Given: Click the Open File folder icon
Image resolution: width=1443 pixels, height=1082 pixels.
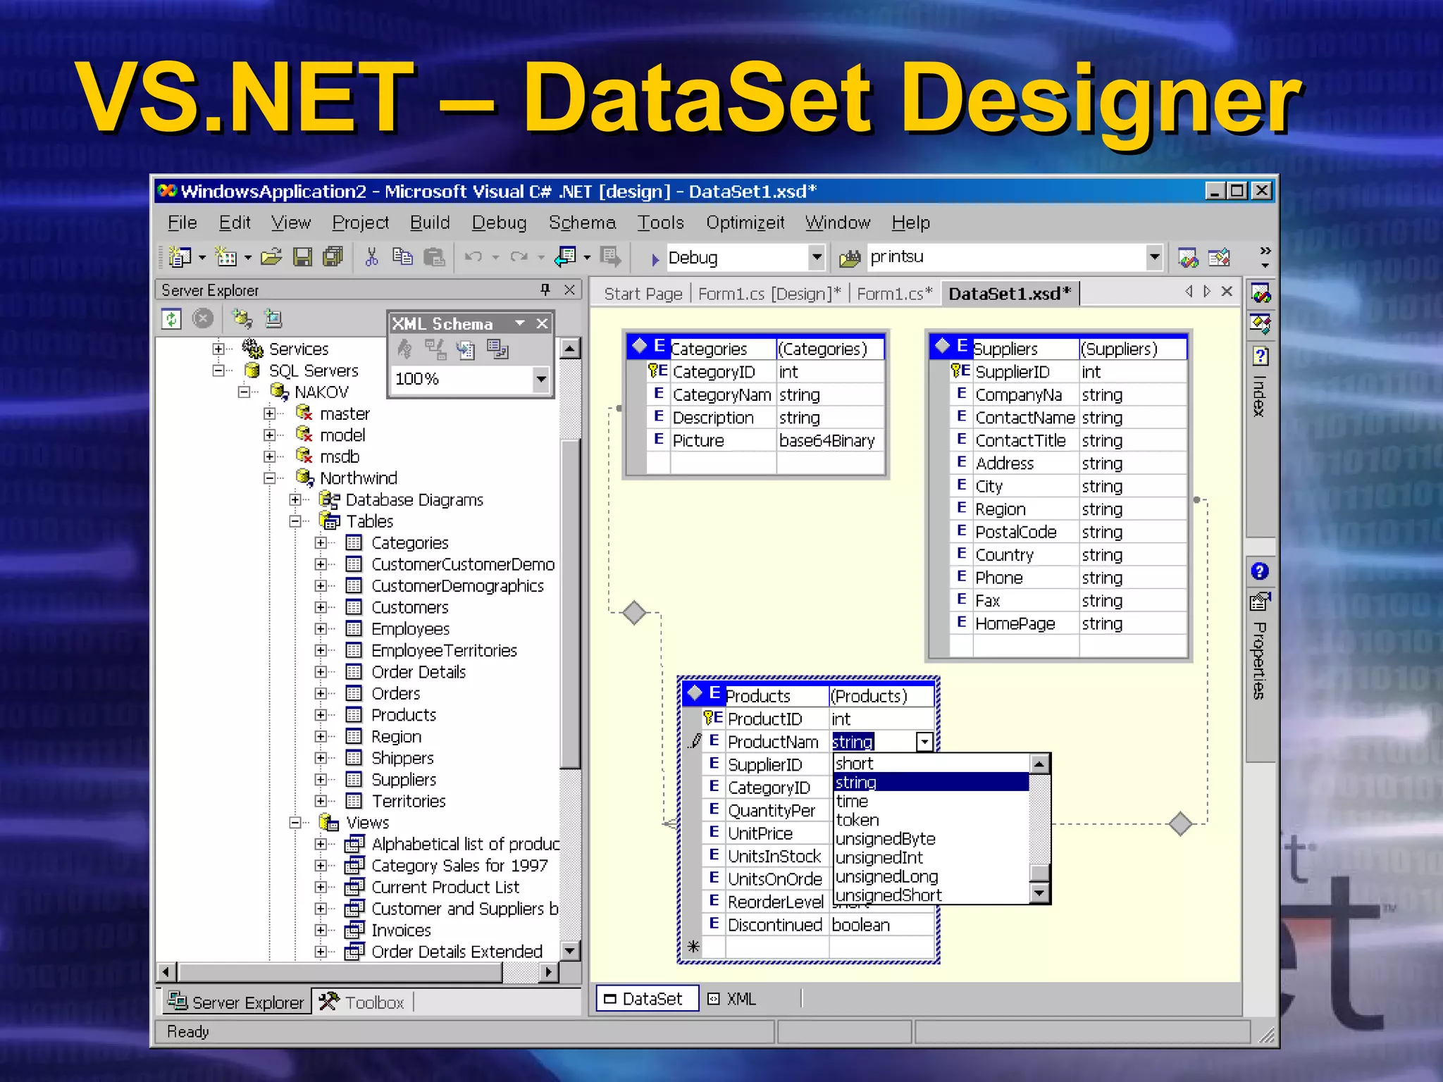Looking at the screenshot, I should tap(271, 258).
